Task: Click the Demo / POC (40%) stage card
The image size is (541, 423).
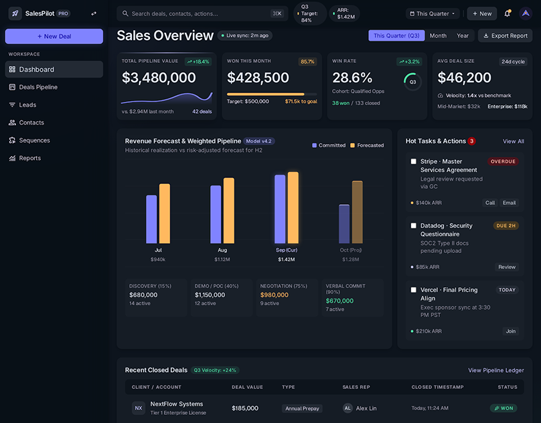Action: [x=222, y=297]
